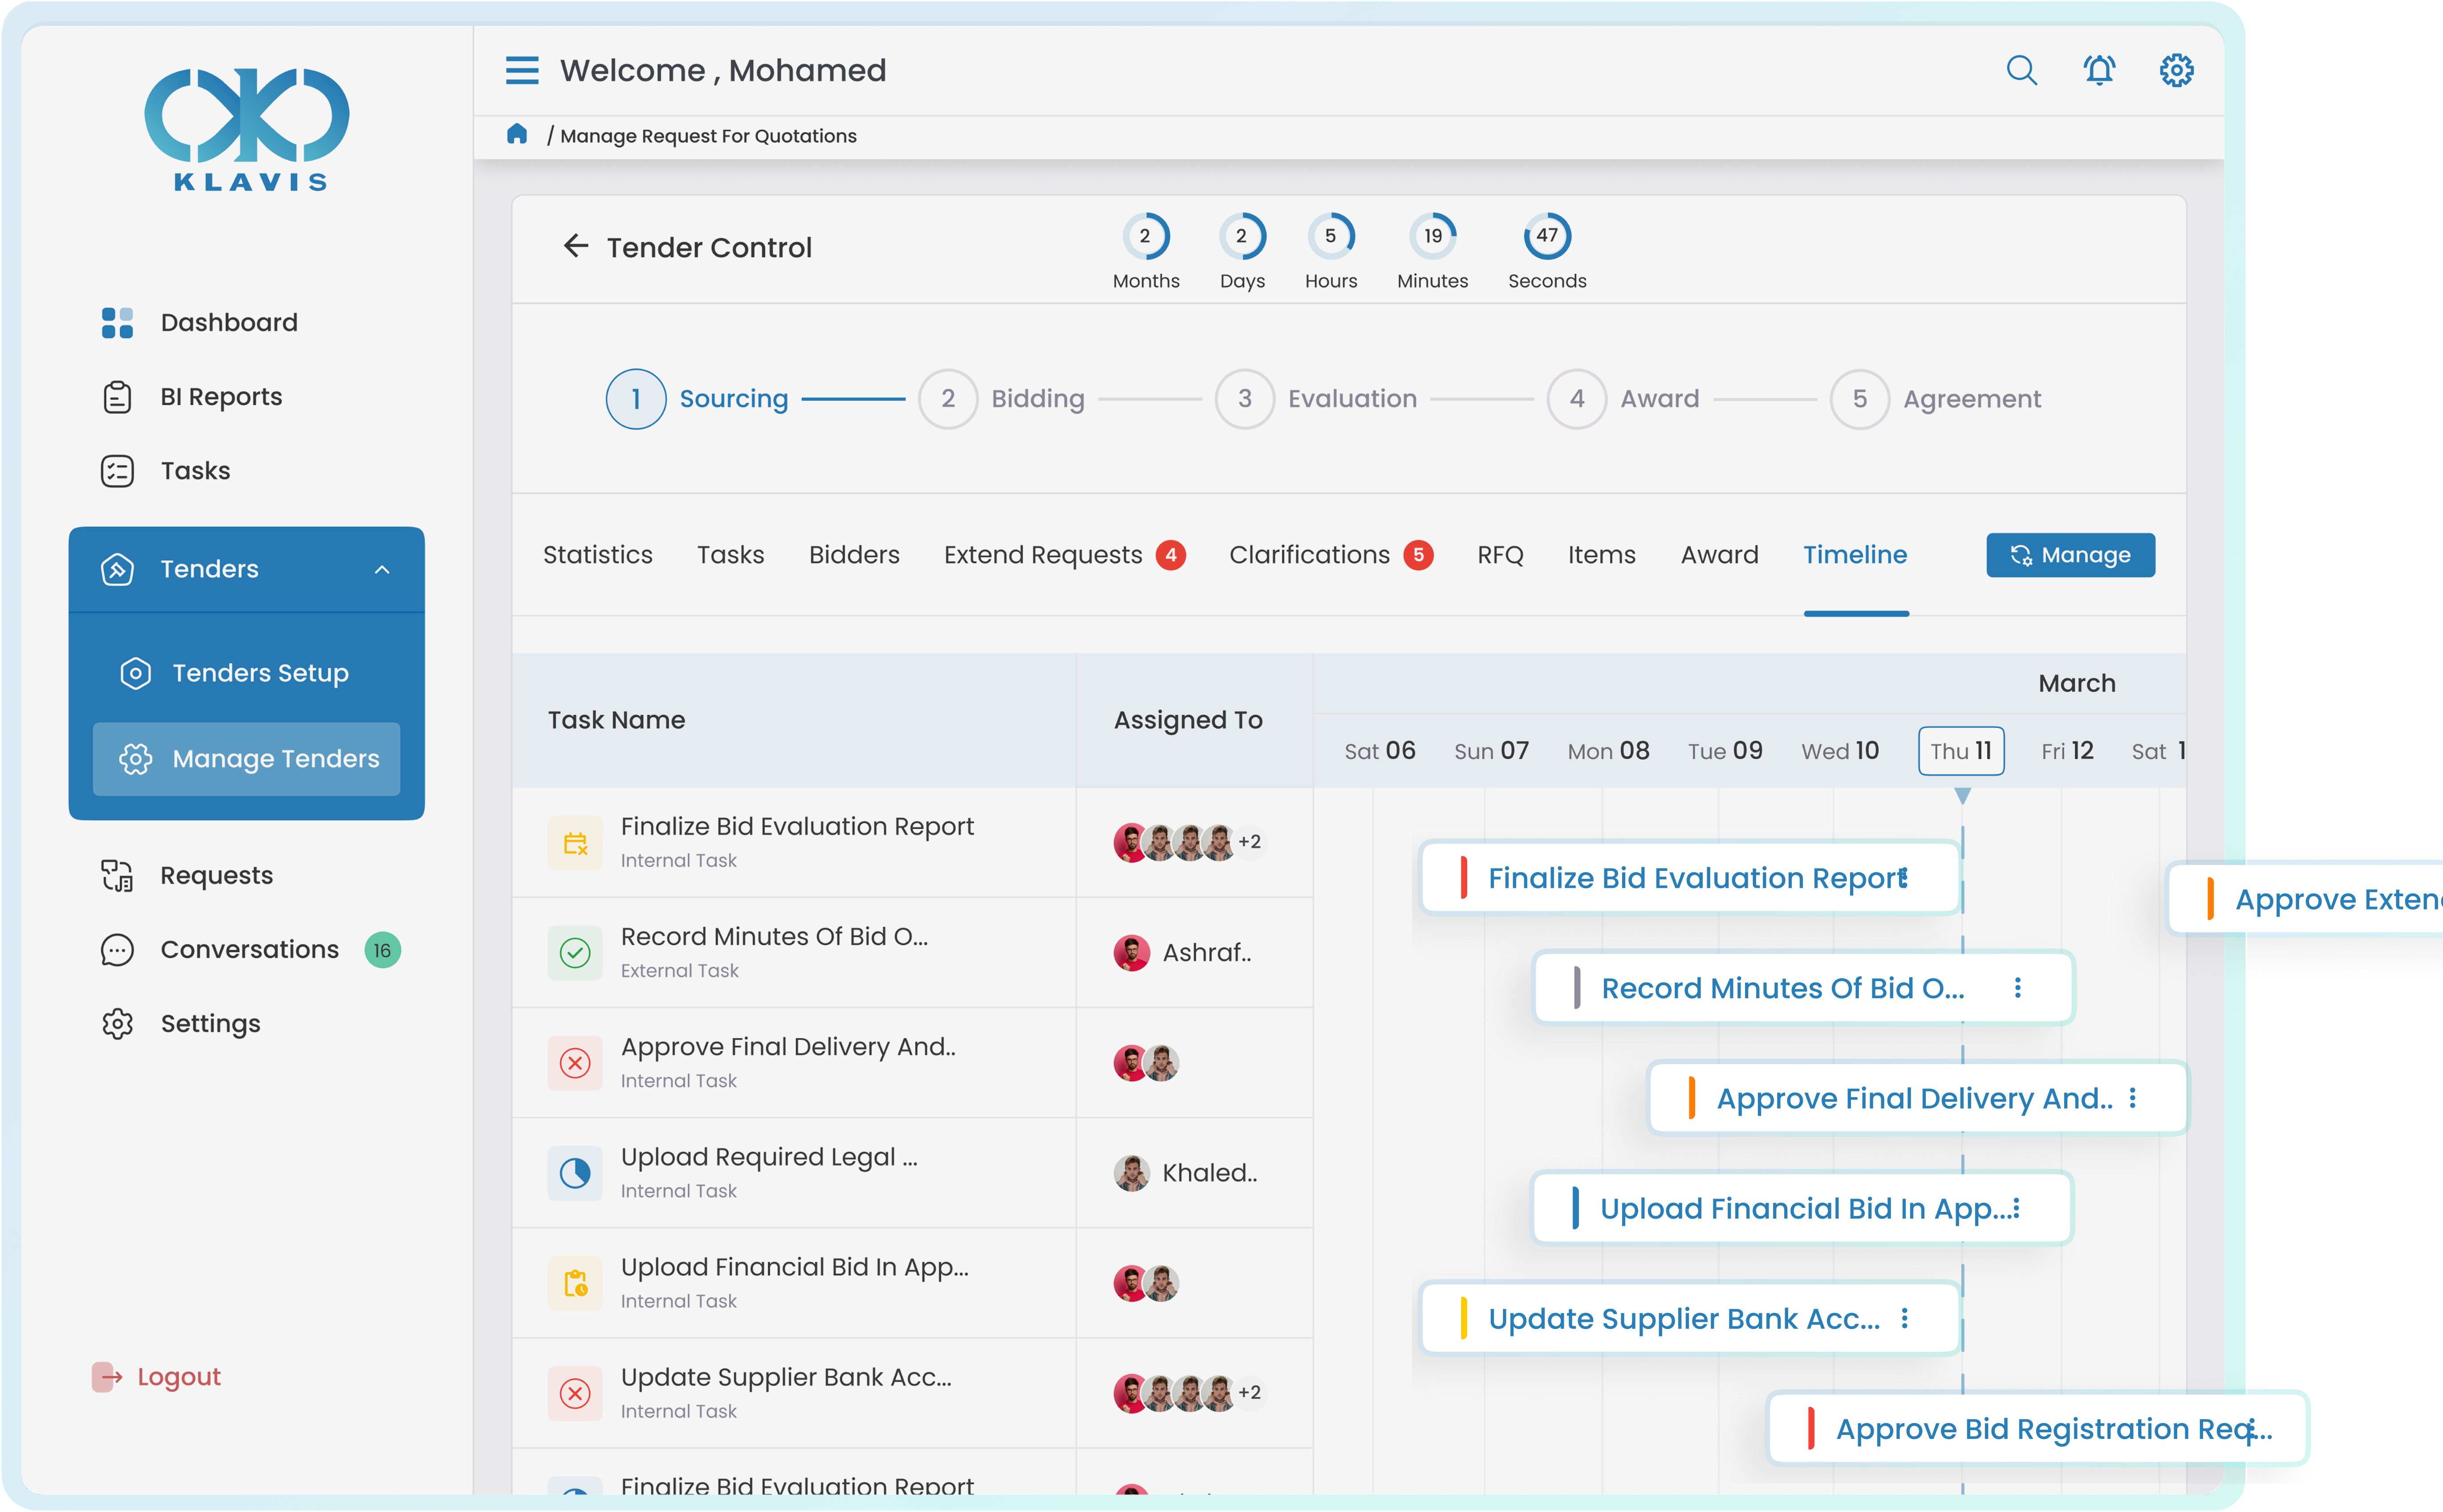Select step 5 Agreement circle
The height and width of the screenshot is (1512, 2443).
point(1859,399)
